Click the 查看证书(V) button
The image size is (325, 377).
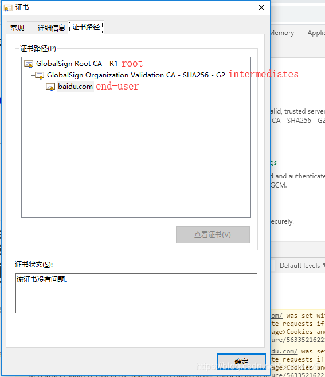point(213,235)
